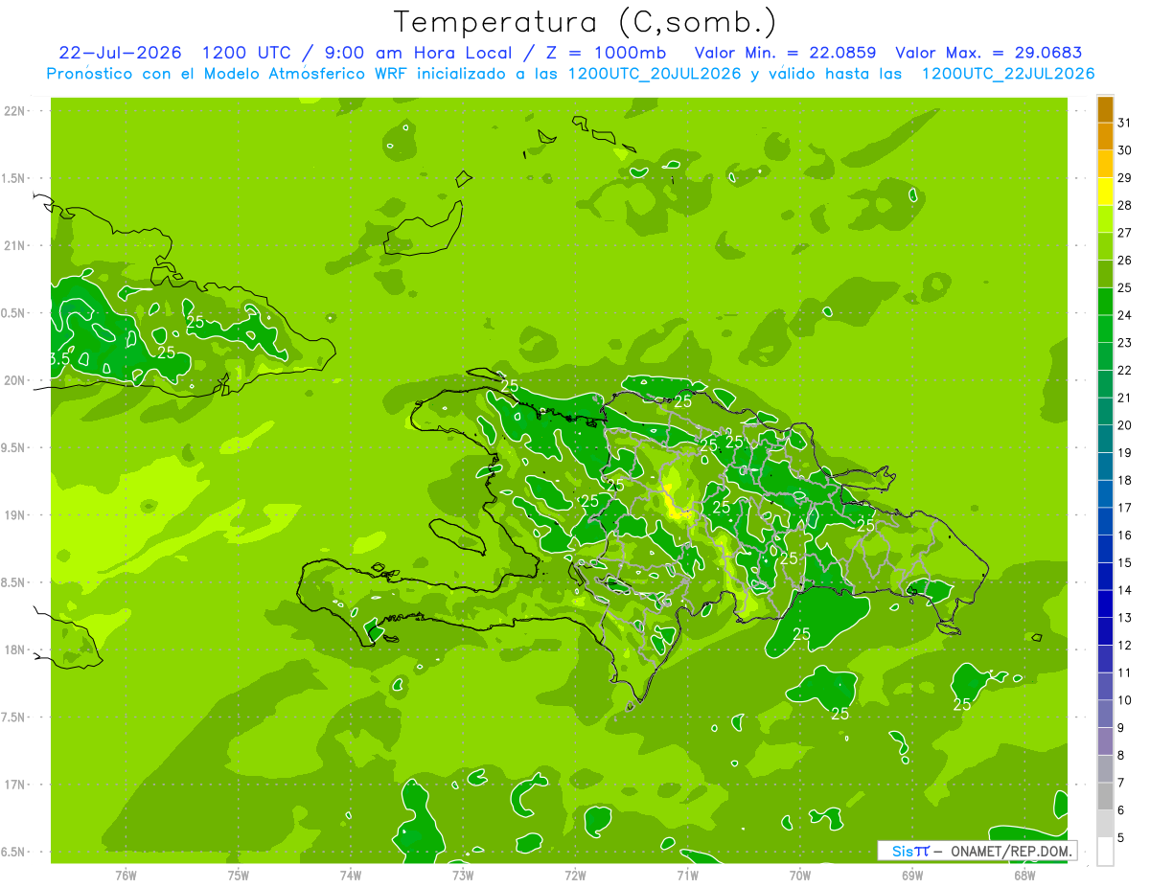1150x888 pixels.
Task: Click the "18N" latitude axis label
Action: pyautogui.click(x=14, y=649)
